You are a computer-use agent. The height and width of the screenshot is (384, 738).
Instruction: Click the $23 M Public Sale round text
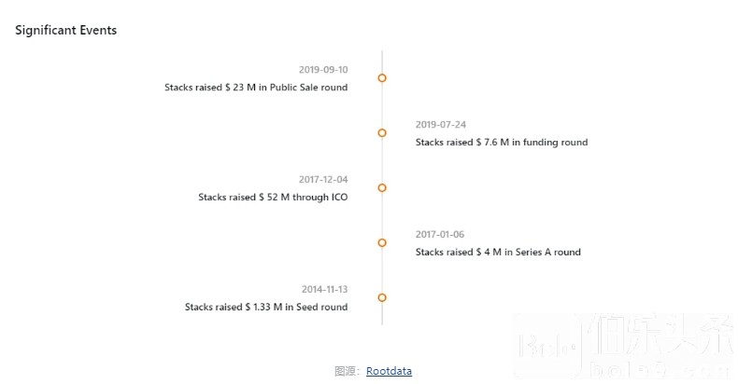tap(256, 88)
